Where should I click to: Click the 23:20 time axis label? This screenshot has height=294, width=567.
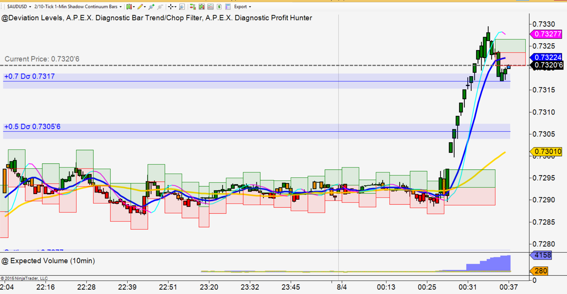209,287
